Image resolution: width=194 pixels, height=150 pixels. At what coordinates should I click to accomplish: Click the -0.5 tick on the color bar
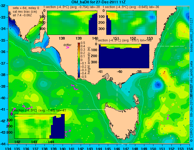pyautogui.click(x=83, y=77)
